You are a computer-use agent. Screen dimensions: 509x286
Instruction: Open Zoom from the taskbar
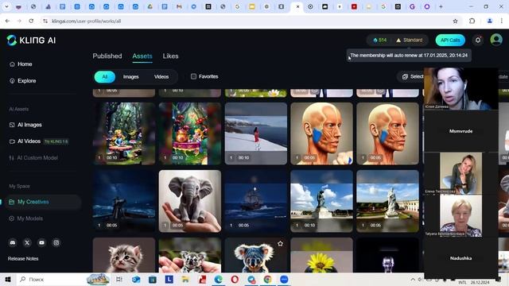point(284,279)
